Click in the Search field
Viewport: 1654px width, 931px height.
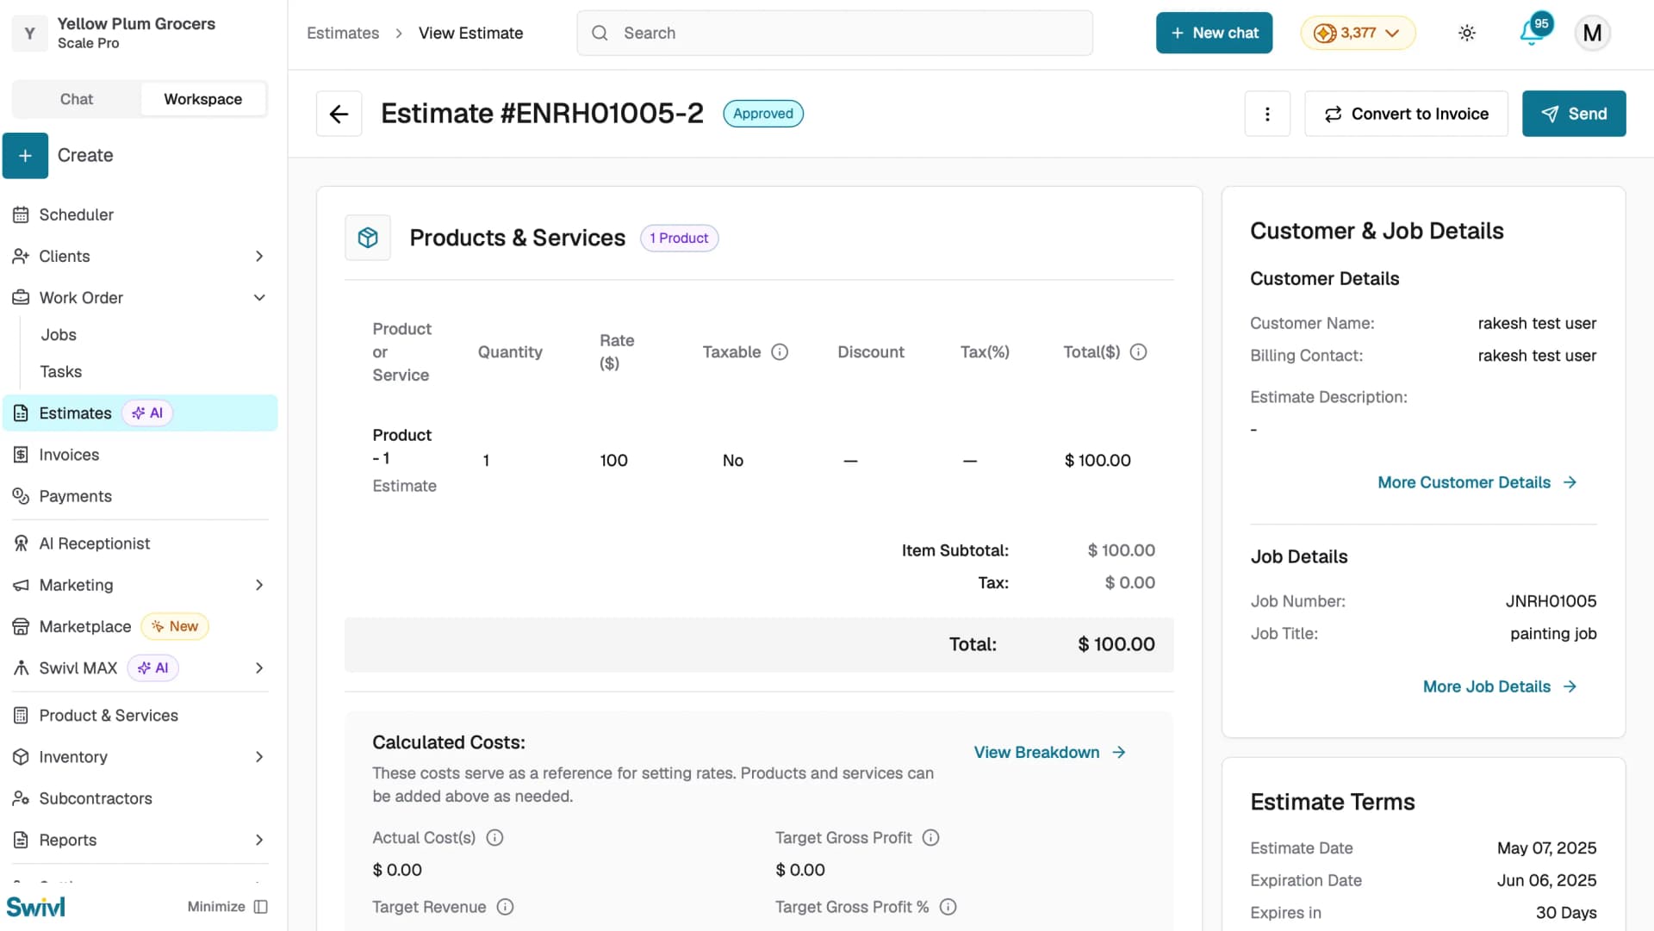(835, 33)
